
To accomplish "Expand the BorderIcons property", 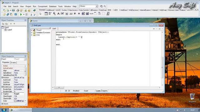I will (2, 87).
